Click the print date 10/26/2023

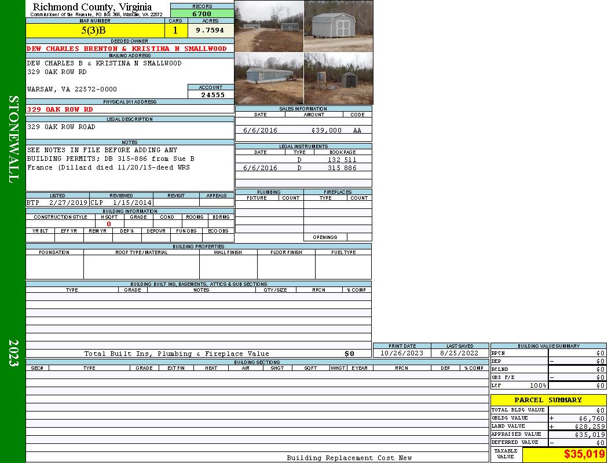402,353
